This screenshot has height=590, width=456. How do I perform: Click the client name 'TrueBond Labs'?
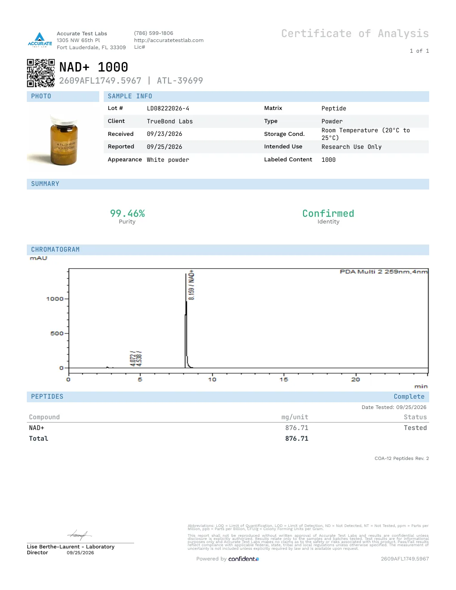click(170, 122)
